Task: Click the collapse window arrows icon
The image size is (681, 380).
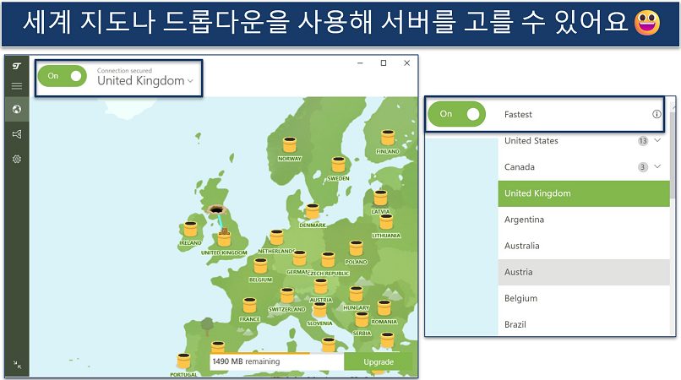Action: coord(16,365)
